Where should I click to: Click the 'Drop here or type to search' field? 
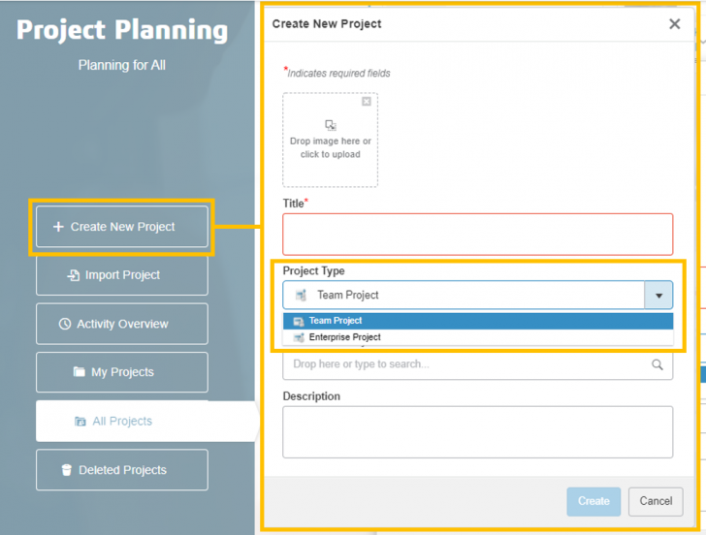coord(465,364)
